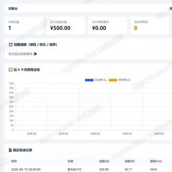Click the party emoji after 暂无临近到期事项

point(35,54)
